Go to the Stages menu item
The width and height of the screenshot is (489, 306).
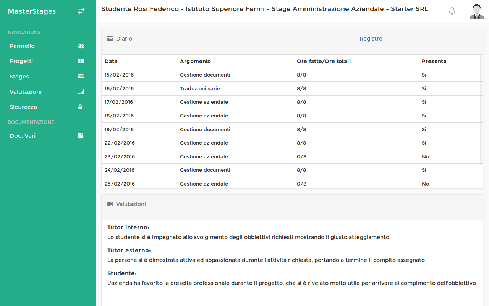tap(19, 76)
